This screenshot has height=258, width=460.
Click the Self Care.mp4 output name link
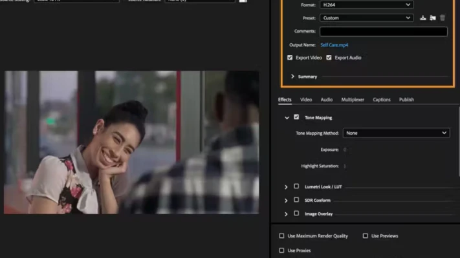tap(334, 45)
